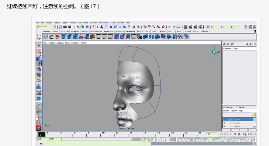The width and height of the screenshot is (269, 146).
Task: Open the Channels menu in Channel Box
Action: click(x=227, y=49)
